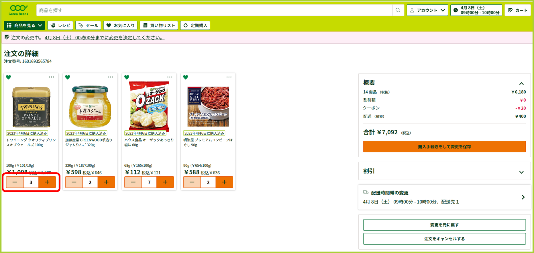Open the お気に入り menu item
The image size is (534, 253).
pos(120,25)
